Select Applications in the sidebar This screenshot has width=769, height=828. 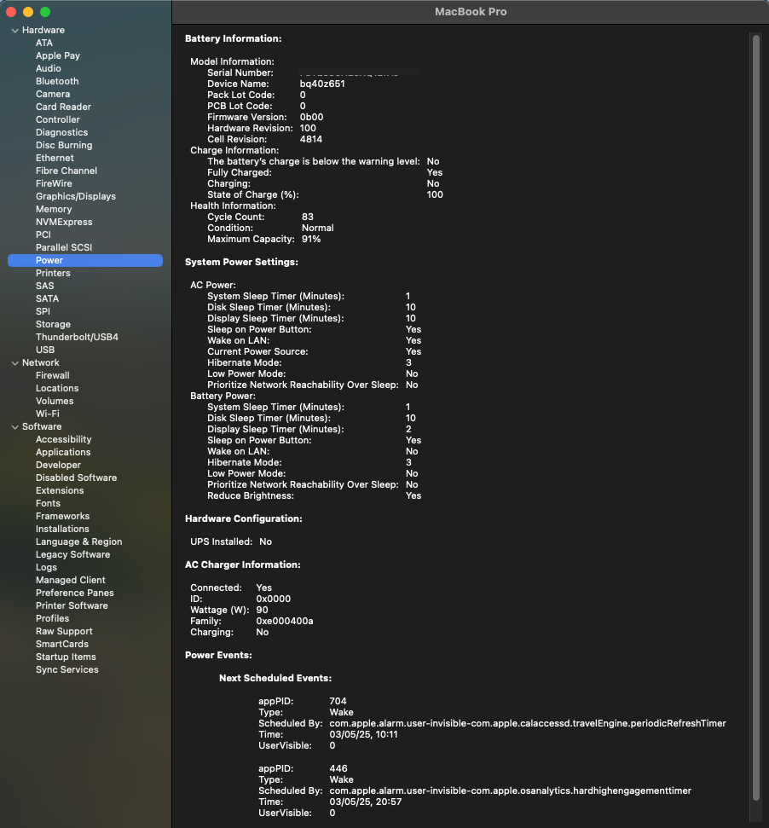[63, 452]
